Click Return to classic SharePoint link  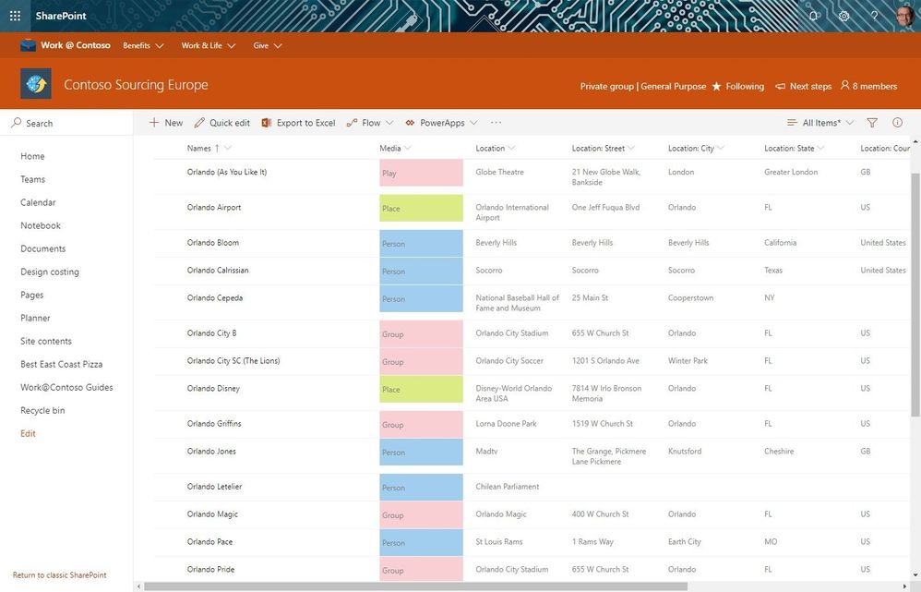(60, 575)
